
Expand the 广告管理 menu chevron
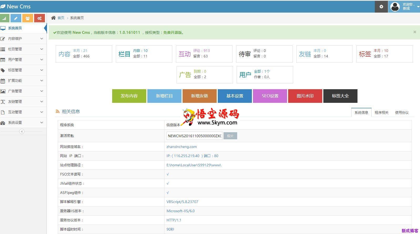(42, 91)
